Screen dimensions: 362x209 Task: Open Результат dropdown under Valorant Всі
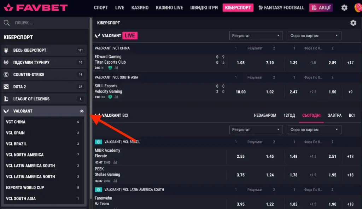(x=256, y=129)
